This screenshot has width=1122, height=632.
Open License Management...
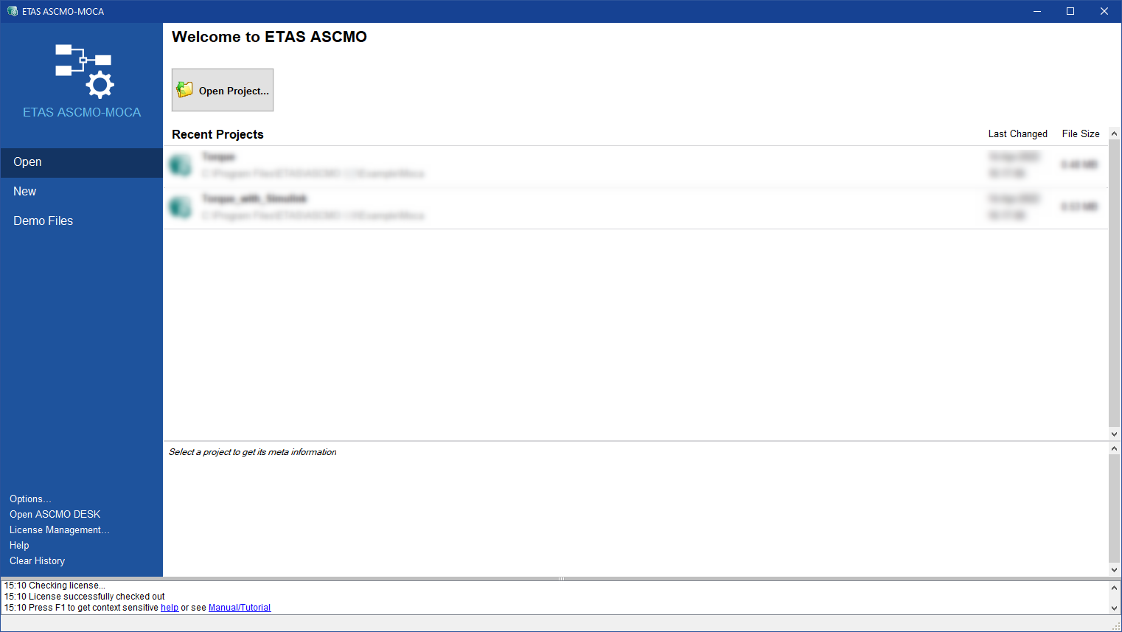click(59, 530)
